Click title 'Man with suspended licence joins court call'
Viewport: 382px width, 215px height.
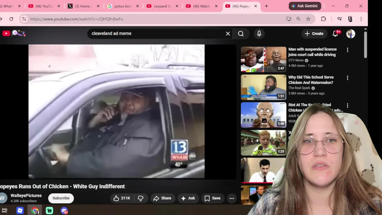(312, 52)
